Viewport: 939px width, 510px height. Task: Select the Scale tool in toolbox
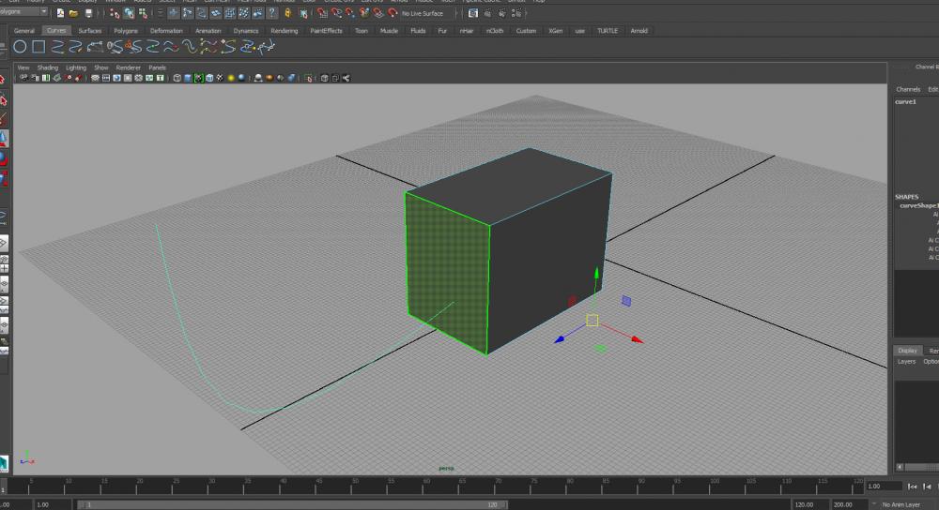click(x=4, y=177)
